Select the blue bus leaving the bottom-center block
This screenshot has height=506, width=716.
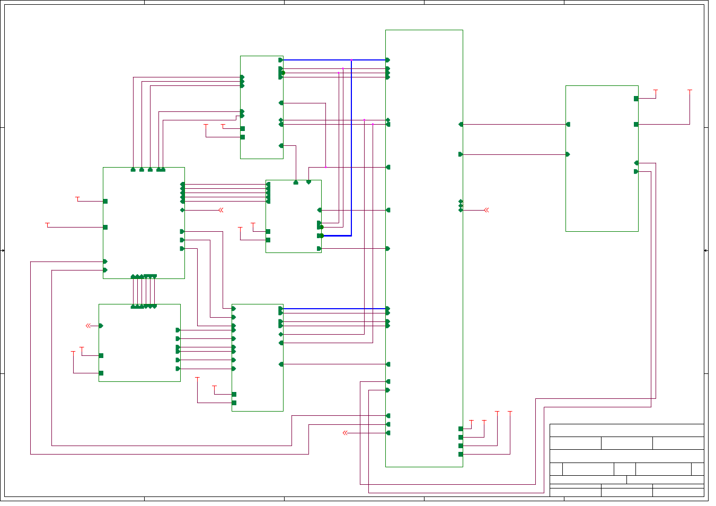coord(335,309)
